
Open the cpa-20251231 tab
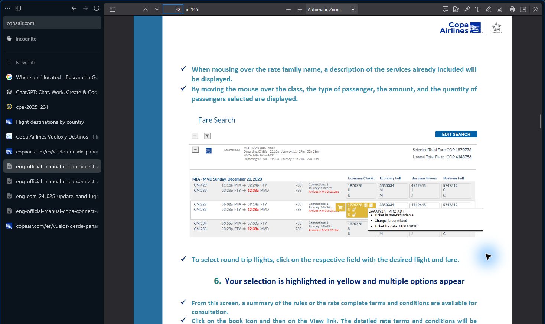pos(52,107)
